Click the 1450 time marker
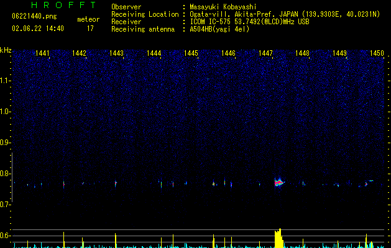 [377, 53]
